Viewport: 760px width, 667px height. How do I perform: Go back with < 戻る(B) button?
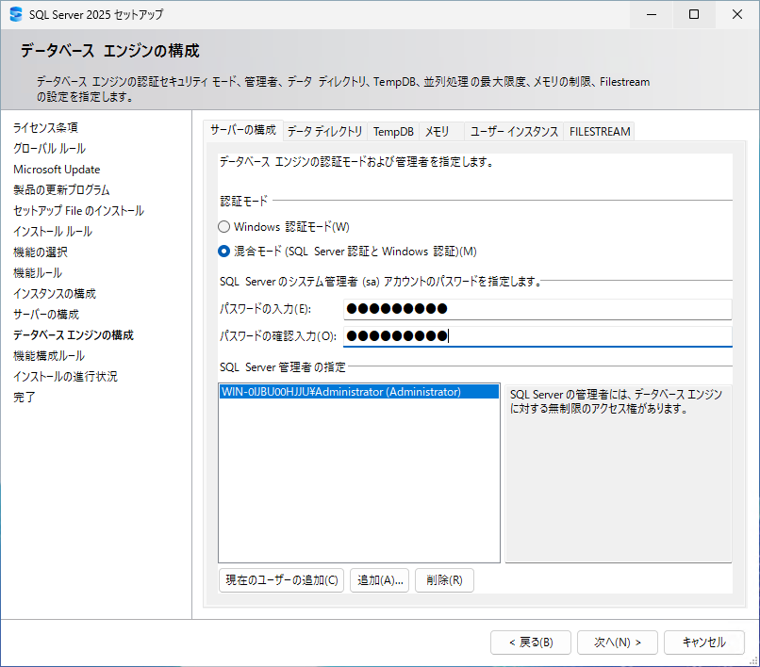531,643
